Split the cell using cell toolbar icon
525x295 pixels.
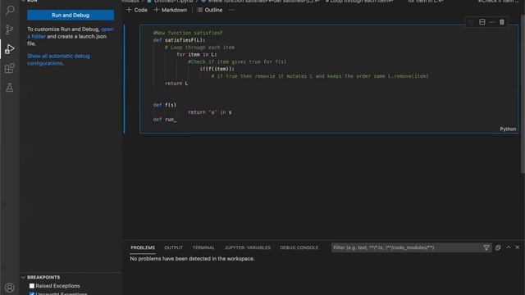[482, 22]
